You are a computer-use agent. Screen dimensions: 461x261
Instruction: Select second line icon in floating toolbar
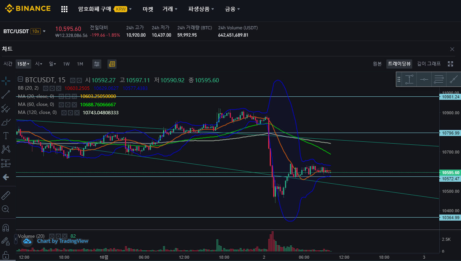coord(424,79)
